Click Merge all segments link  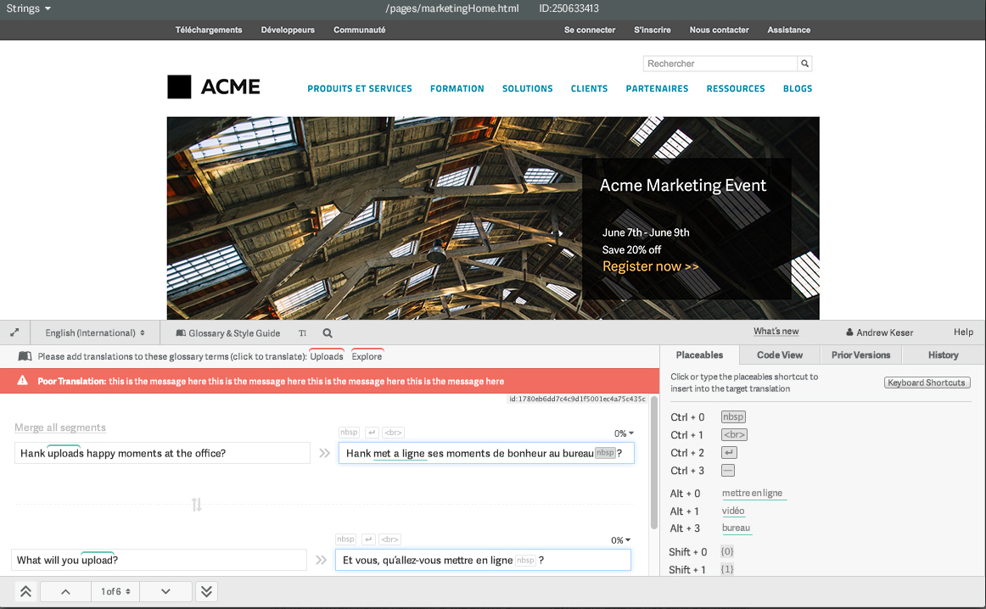coord(60,427)
